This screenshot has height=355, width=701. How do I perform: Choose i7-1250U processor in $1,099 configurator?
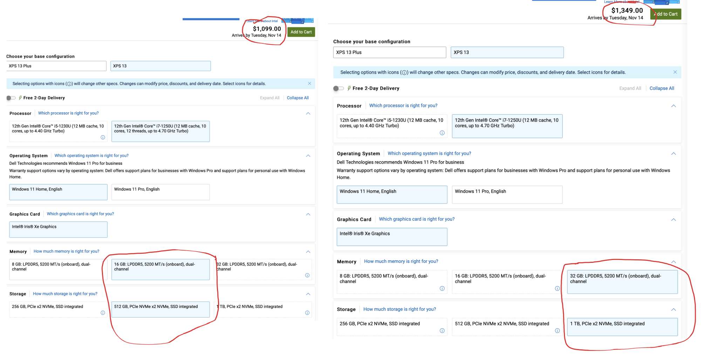point(161,131)
